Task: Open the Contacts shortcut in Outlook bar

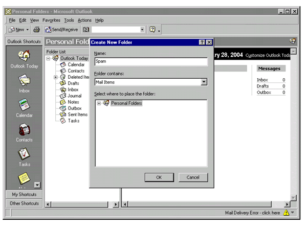Action: tap(24, 129)
